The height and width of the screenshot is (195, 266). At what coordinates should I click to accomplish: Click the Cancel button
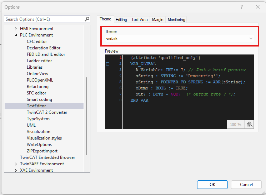point(246,185)
